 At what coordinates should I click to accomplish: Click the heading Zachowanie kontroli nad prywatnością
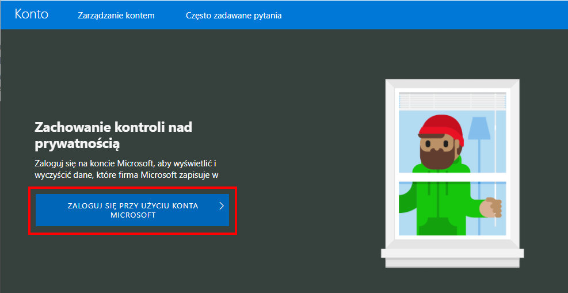[113, 135]
